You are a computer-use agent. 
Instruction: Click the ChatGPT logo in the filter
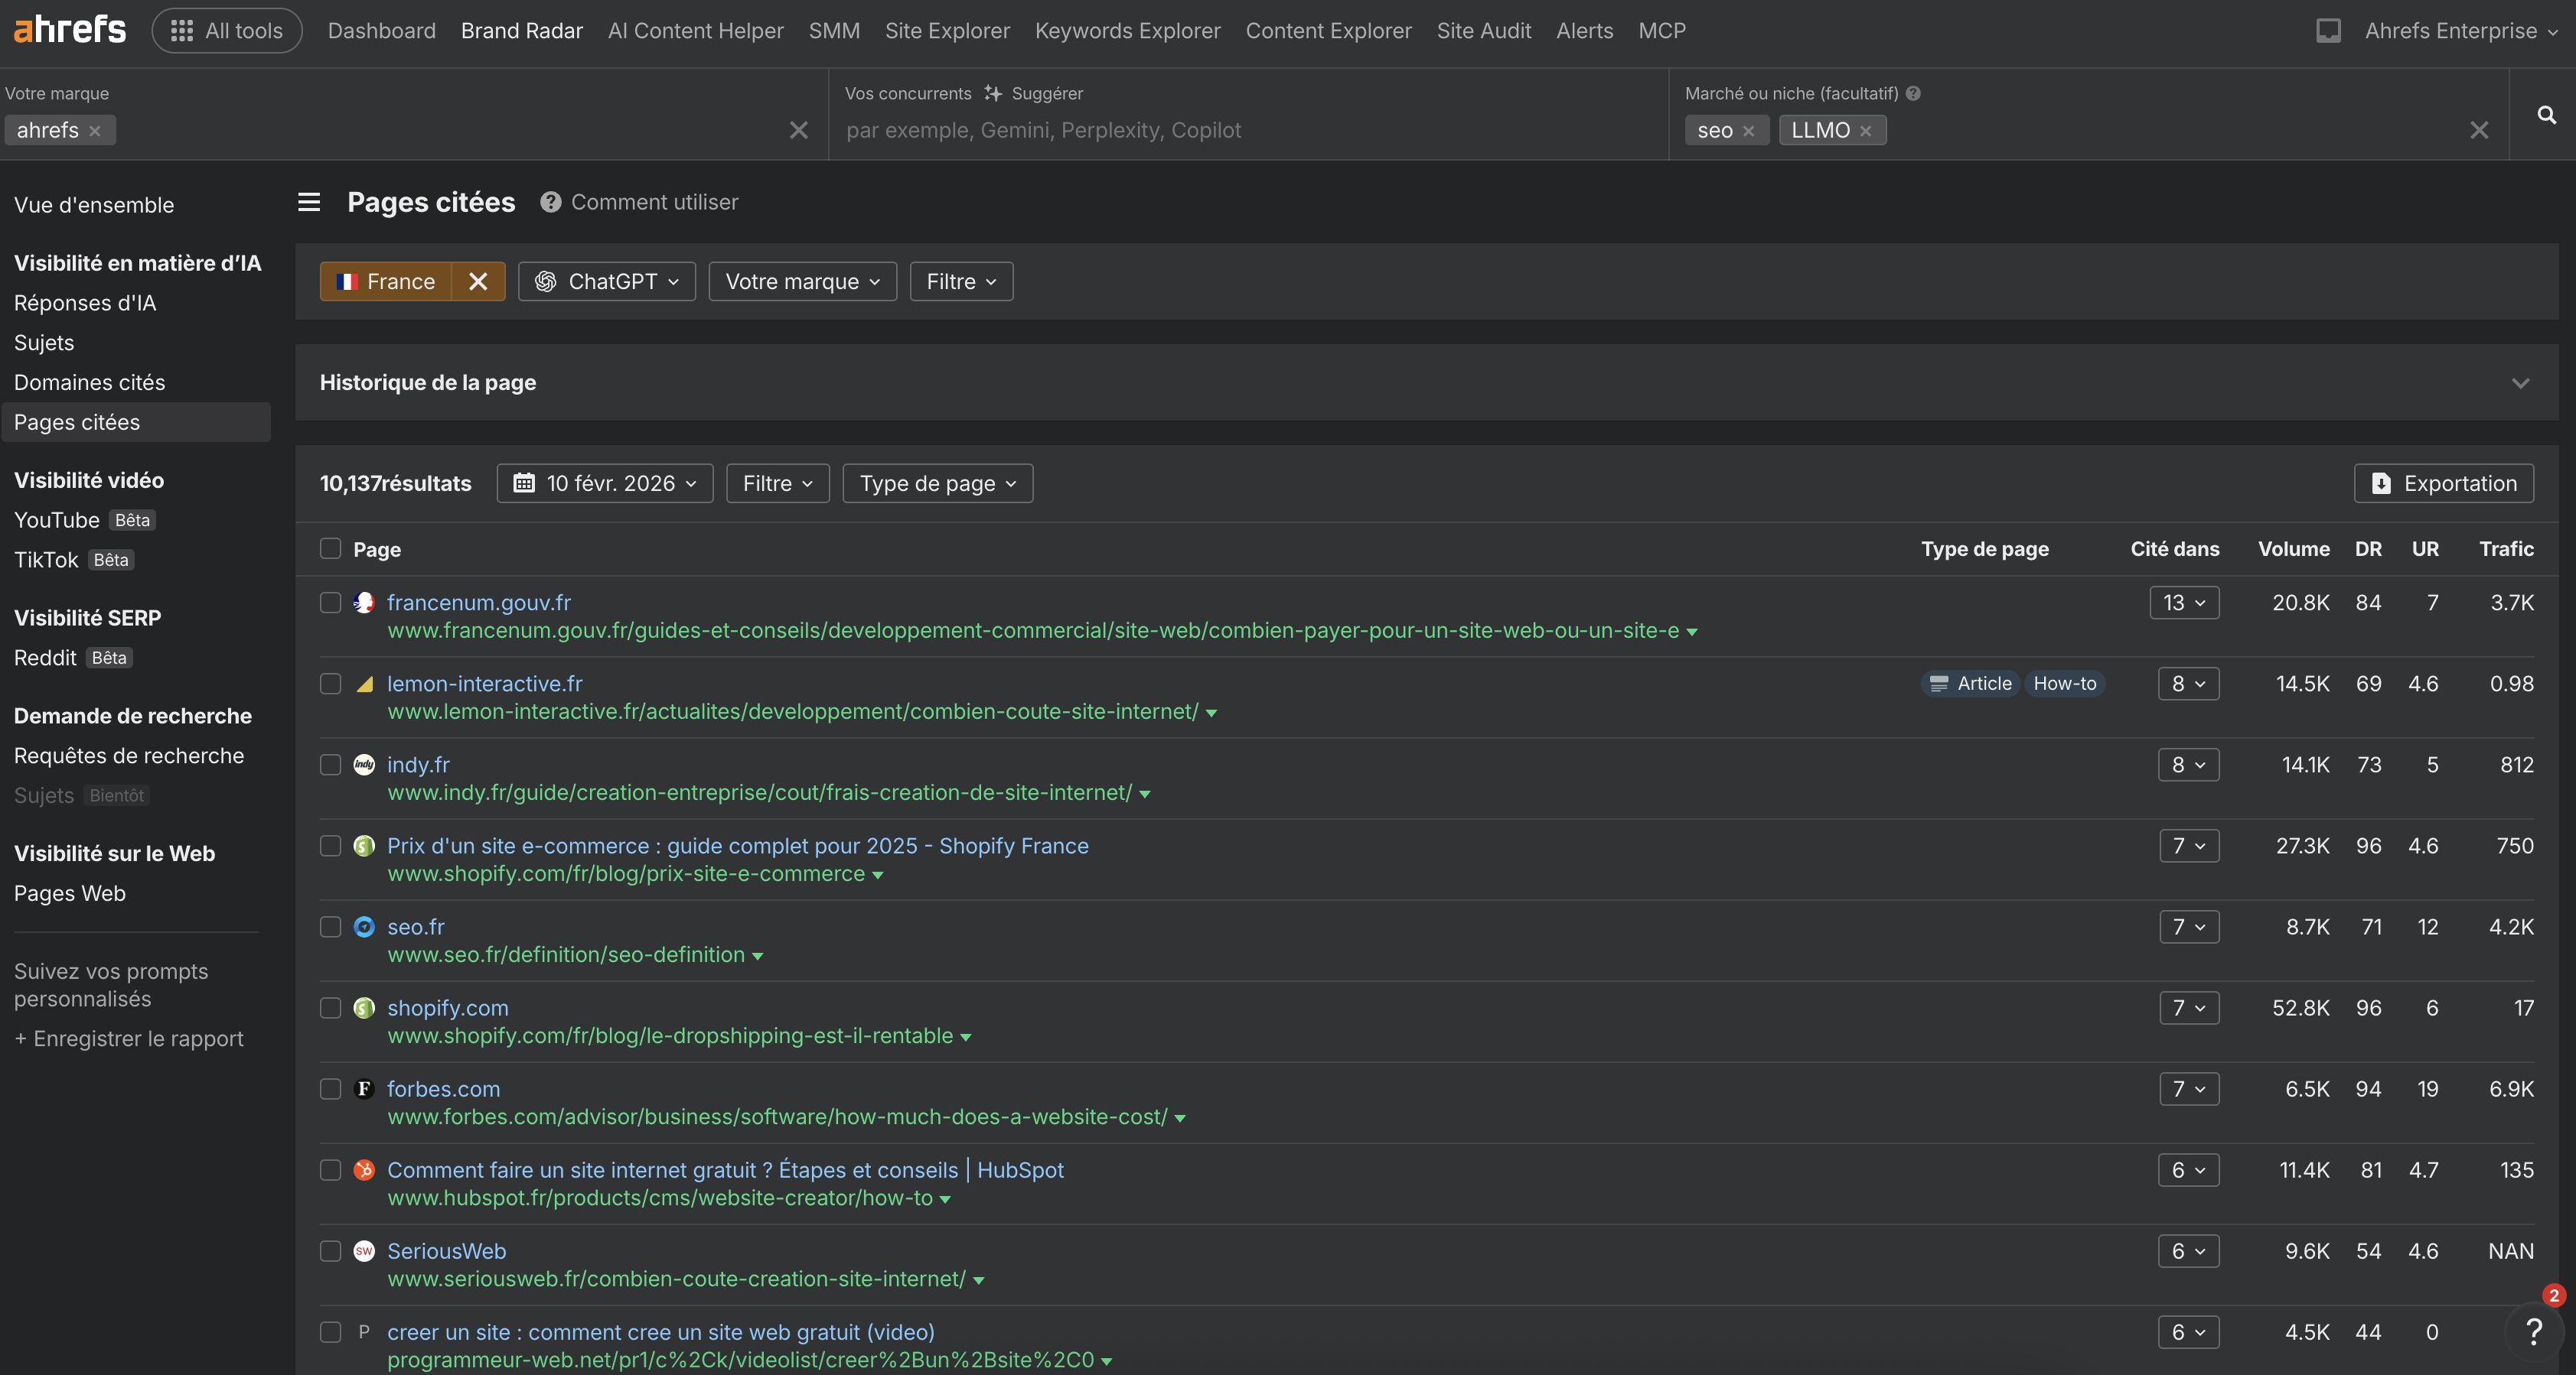[x=546, y=281]
